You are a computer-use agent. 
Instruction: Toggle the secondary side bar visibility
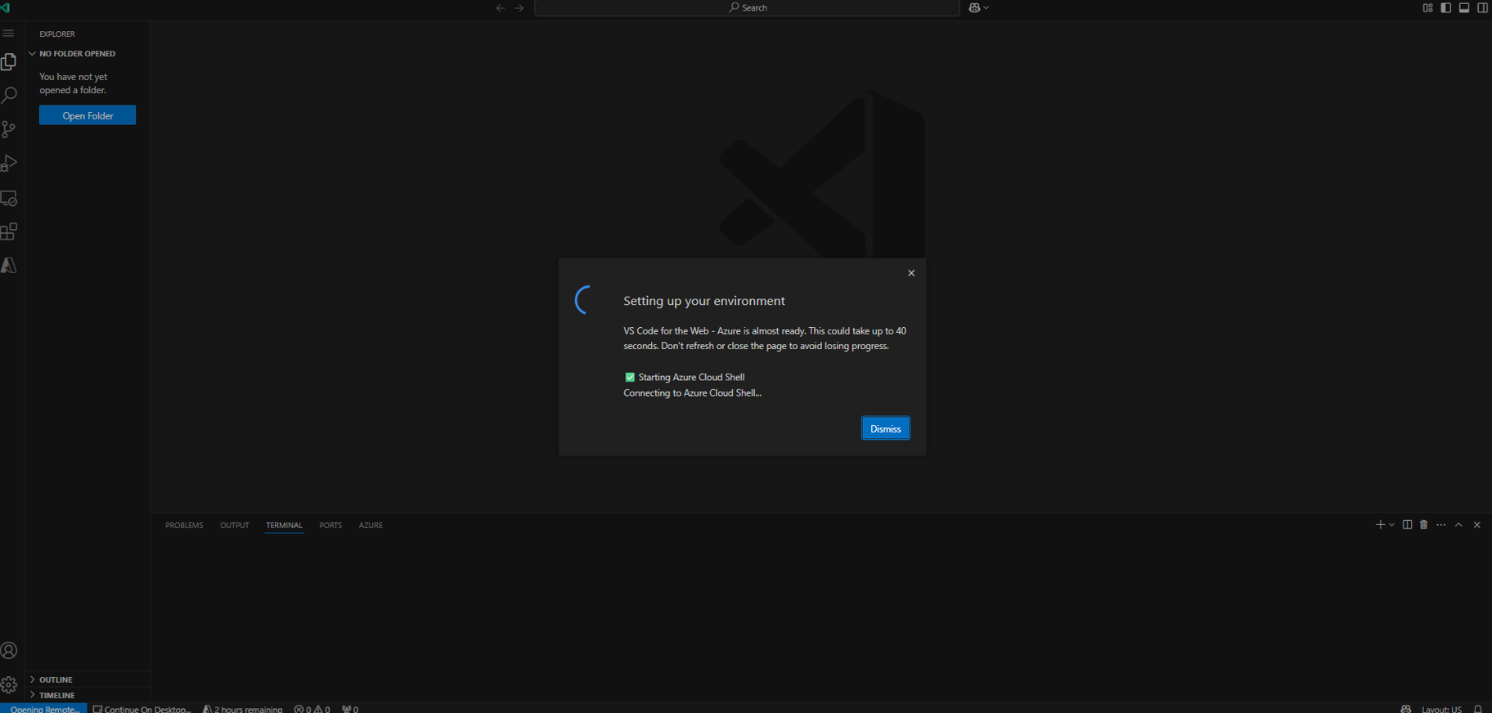click(1482, 8)
